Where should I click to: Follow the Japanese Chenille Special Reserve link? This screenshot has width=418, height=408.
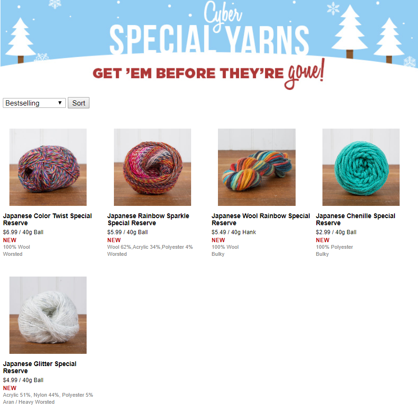pyautogui.click(x=355, y=220)
